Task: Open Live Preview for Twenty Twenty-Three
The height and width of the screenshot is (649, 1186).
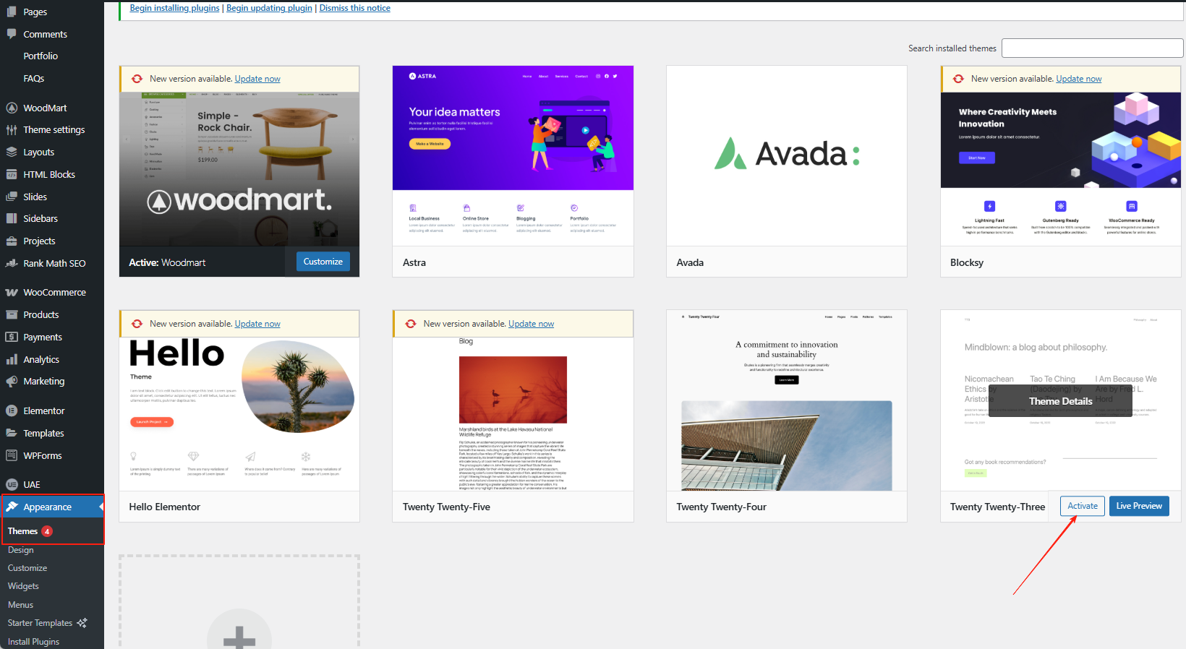Action: [1139, 506]
